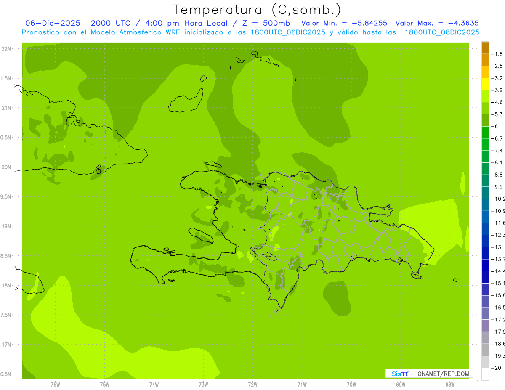Click the '70W' longitude axis label
Screen dimensions: 505x390
[351, 385]
